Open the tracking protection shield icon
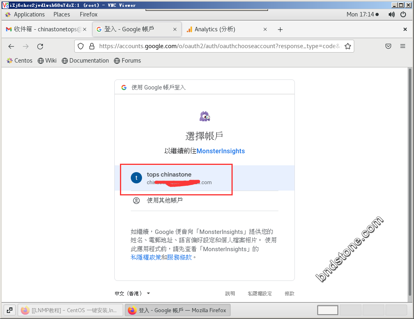The width and height of the screenshot is (414, 319). (81, 46)
